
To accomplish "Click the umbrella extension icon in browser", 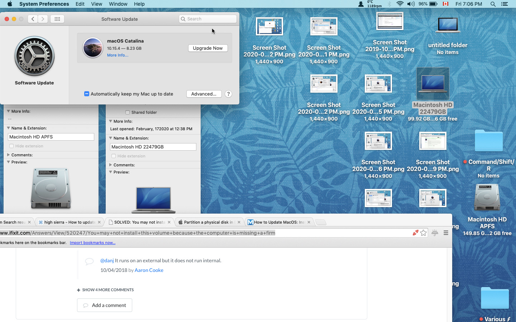I will 435,233.
